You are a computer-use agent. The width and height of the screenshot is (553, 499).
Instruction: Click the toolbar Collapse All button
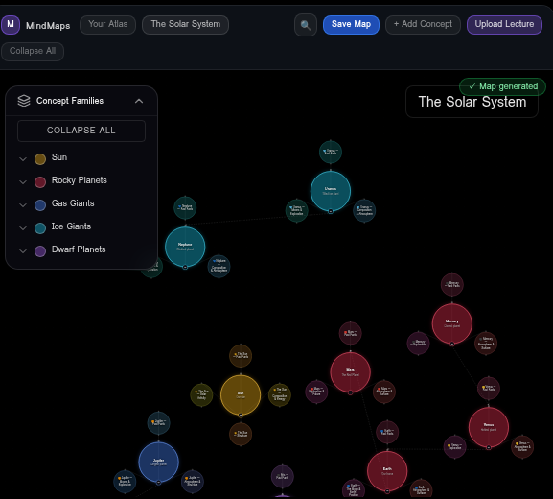pyautogui.click(x=33, y=51)
